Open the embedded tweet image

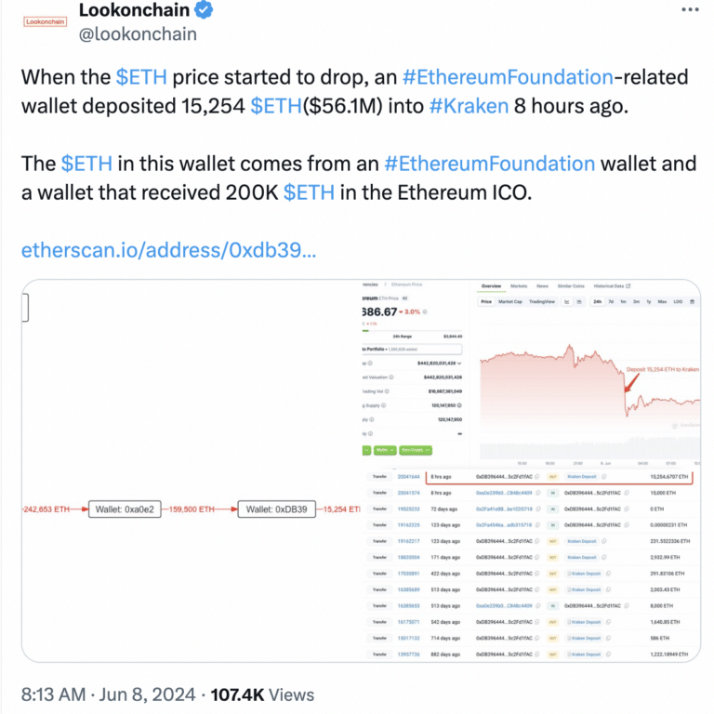coord(361,470)
